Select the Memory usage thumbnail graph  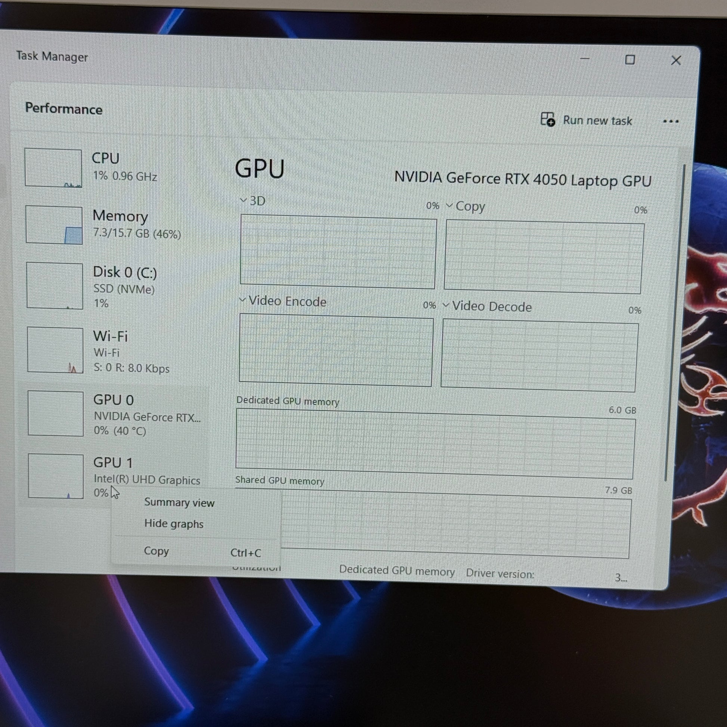point(54,225)
